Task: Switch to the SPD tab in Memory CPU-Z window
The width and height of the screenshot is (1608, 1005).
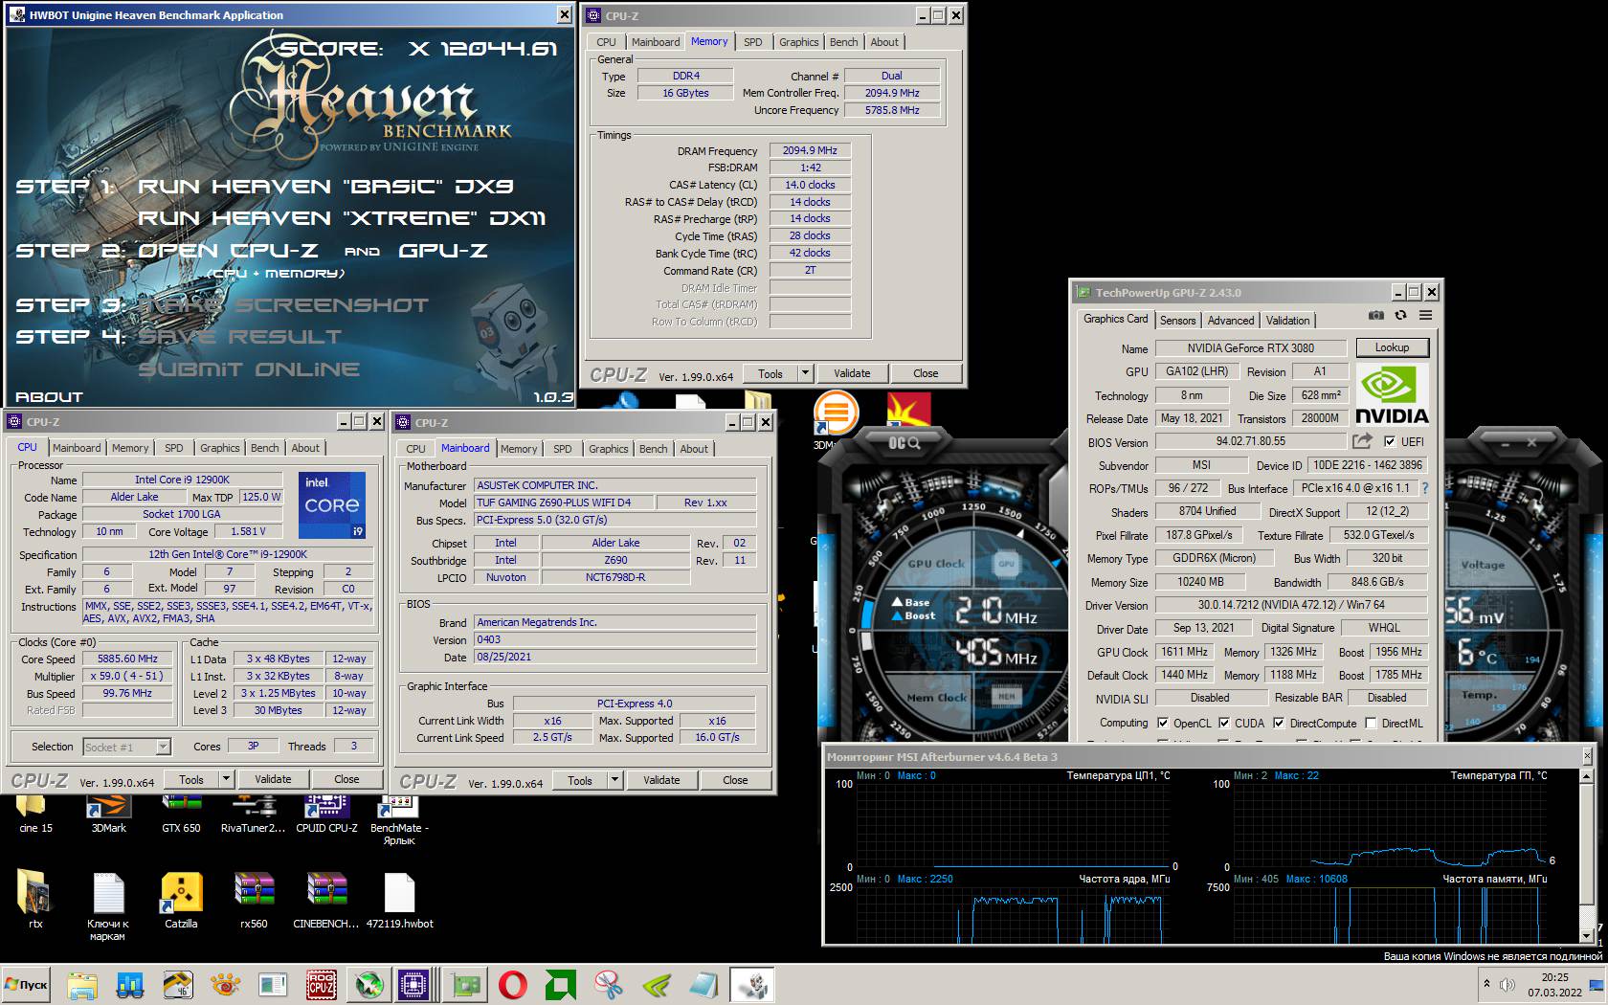Action: pos(753,42)
